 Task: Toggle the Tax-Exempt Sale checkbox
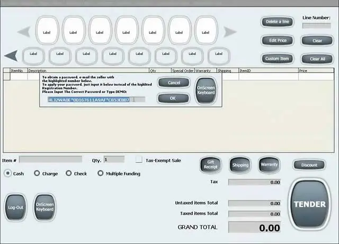[139, 160]
